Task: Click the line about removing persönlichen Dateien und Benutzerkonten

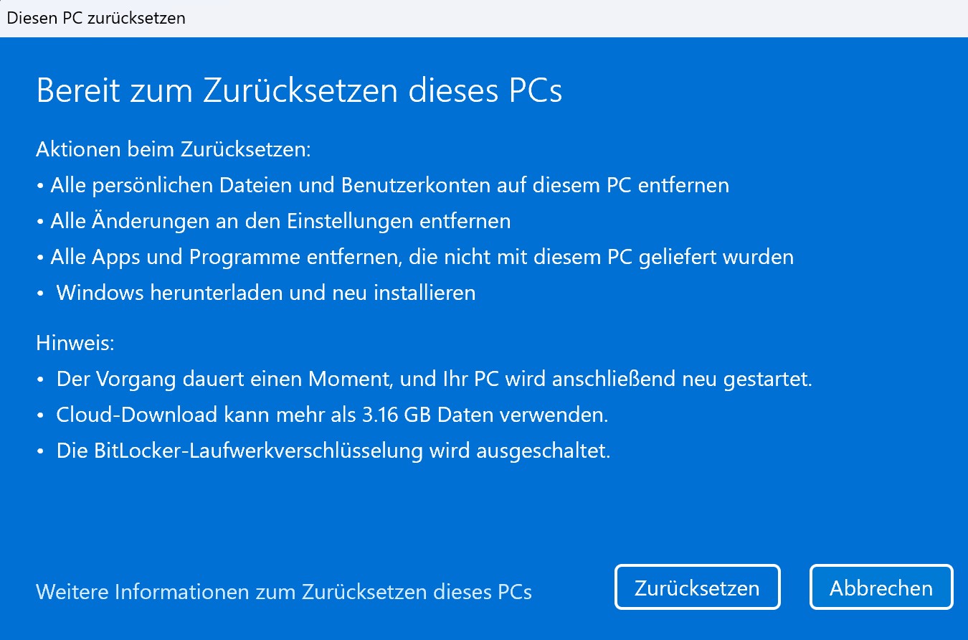Action: pyautogui.click(x=389, y=185)
